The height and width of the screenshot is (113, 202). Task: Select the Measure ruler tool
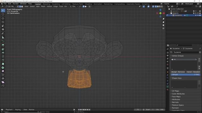coord(3,37)
